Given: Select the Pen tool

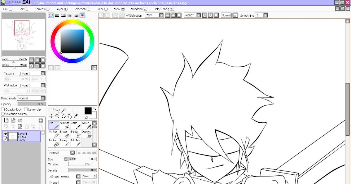Looking at the screenshot, I should 54,125.
